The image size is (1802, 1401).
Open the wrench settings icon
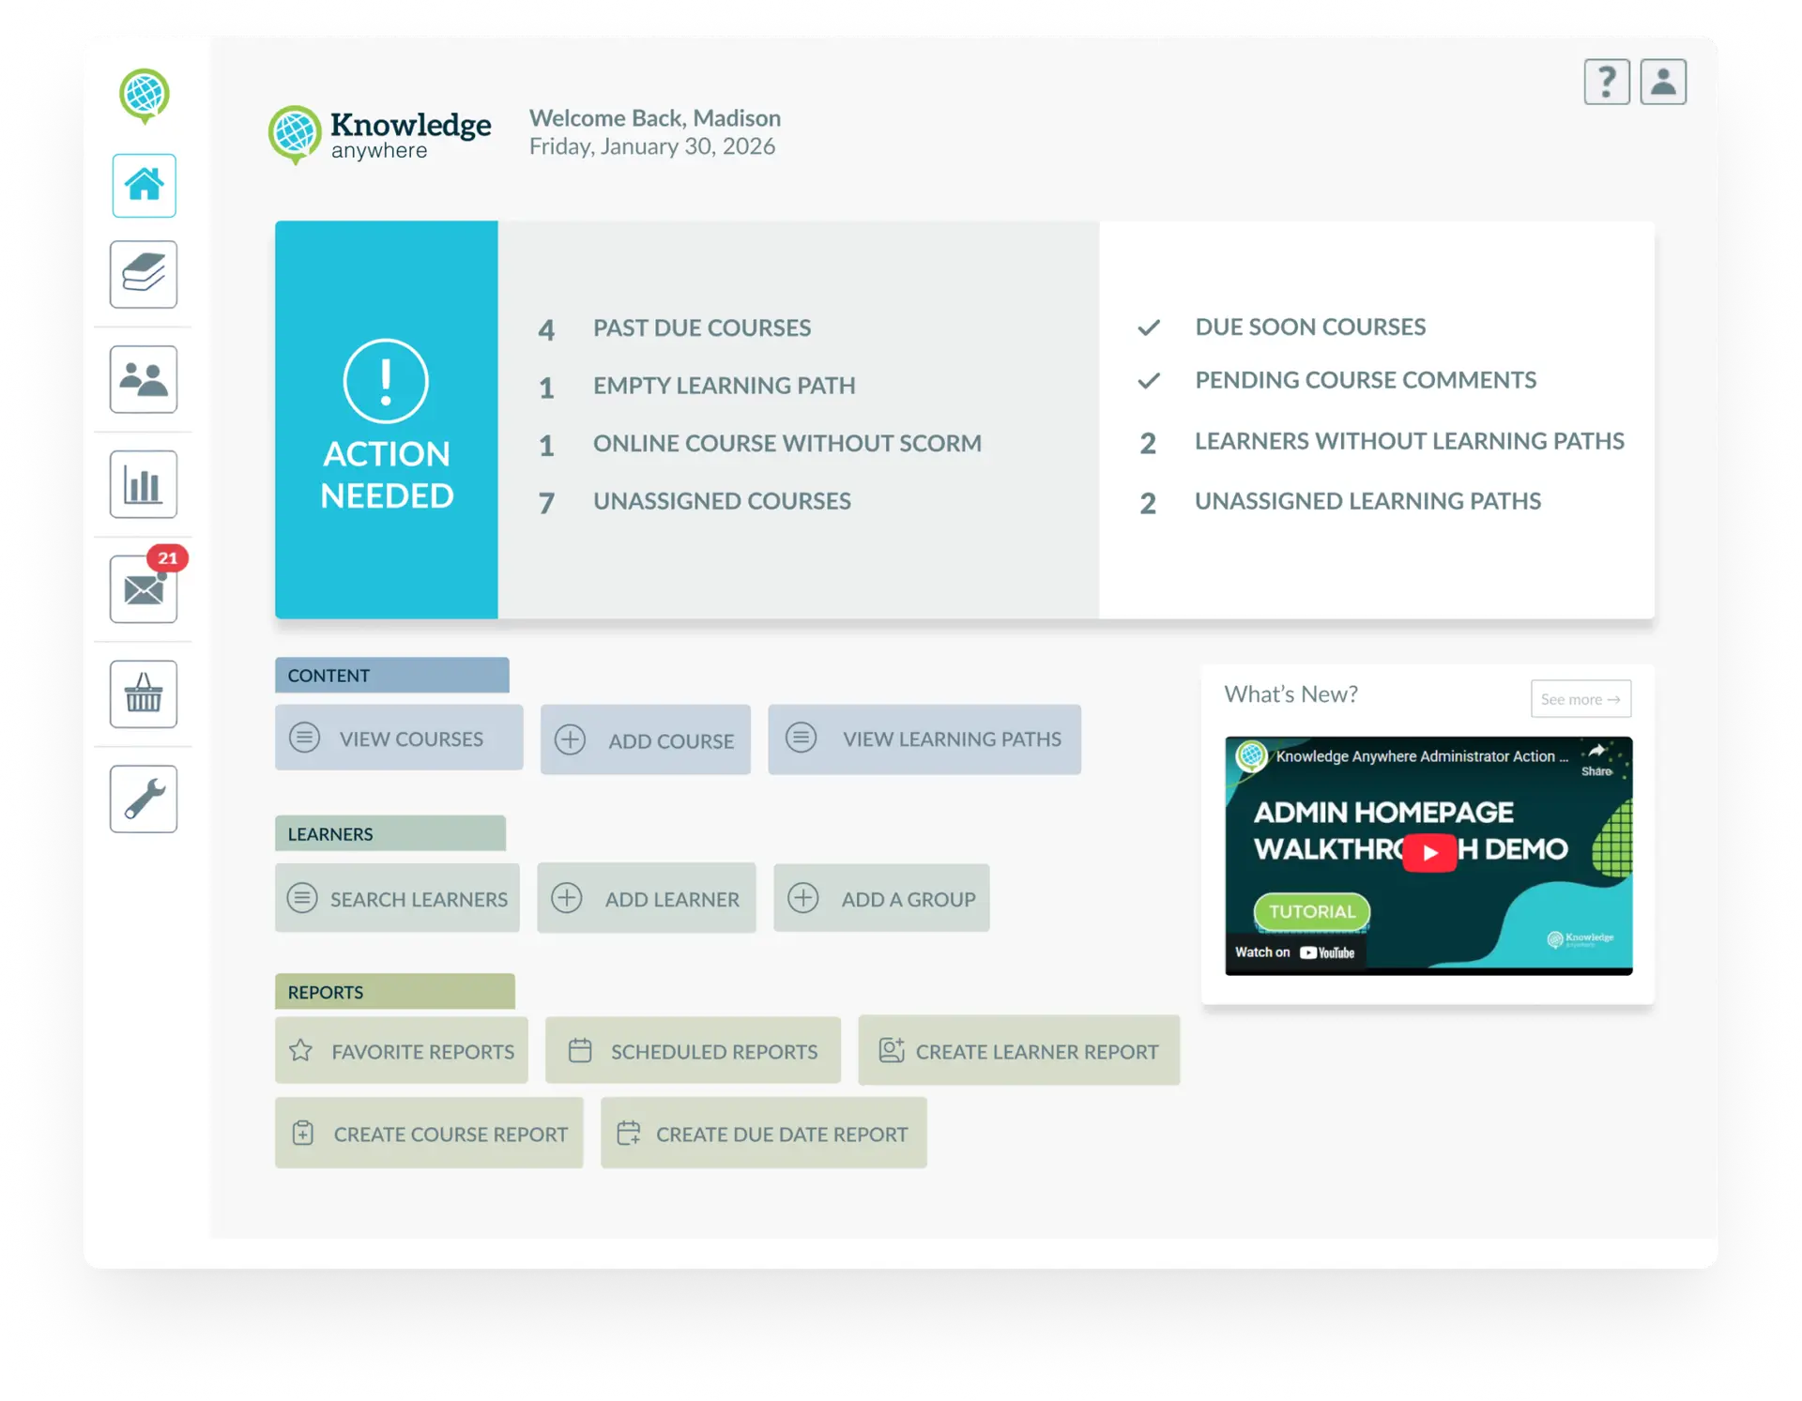[144, 799]
